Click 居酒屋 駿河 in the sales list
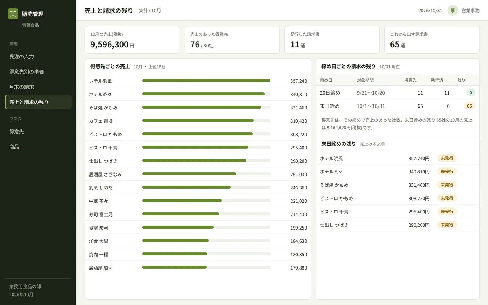 101,268
